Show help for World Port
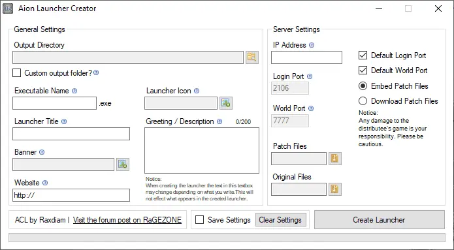 [311, 108]
